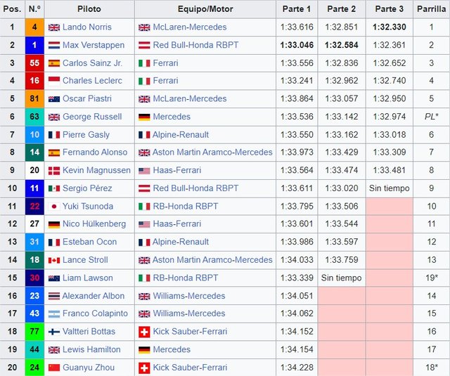This screenshot has height=376, width=450.
Task: Click the German flag in George Russell's Mercedes cell
Action: coord(144,117)
